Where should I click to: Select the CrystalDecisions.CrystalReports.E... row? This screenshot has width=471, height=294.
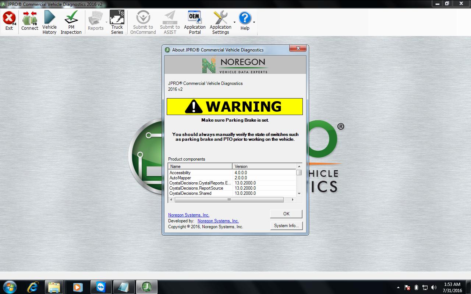point(232,183)
